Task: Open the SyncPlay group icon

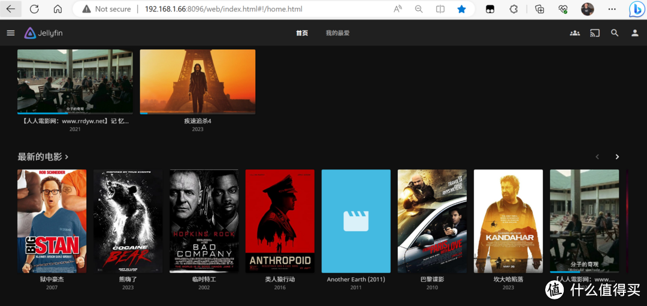Action: coord(575,33)
